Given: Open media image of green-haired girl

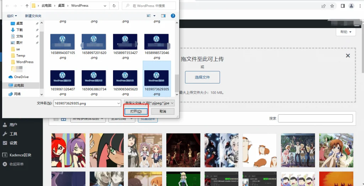Looking at the screenshot, I should tap(336, 150).
